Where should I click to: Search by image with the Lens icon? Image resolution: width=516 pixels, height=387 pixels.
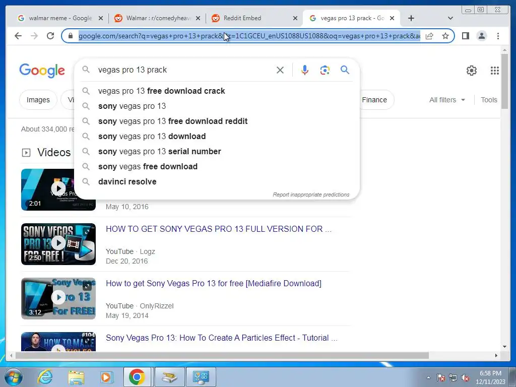[325, 70]
